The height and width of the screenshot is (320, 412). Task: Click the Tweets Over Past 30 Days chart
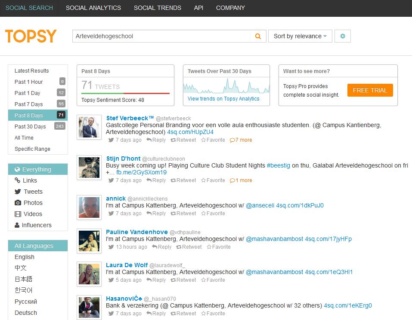click(226, 86)
